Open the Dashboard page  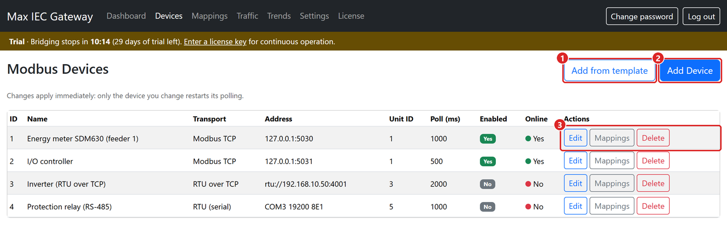pyautogui.click(x=126, y=16)
